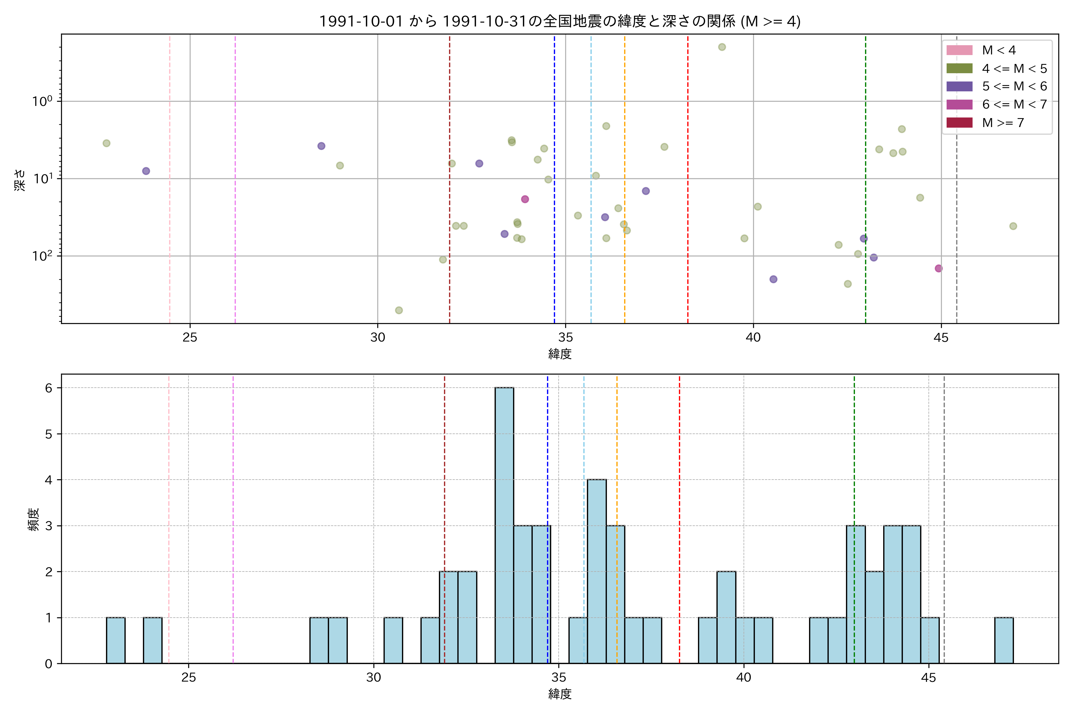Click the dark red 'M >= 7' legend swatch

click(x=959, y=123)
